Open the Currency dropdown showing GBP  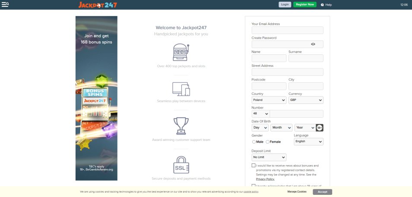(x=306, y=100)
